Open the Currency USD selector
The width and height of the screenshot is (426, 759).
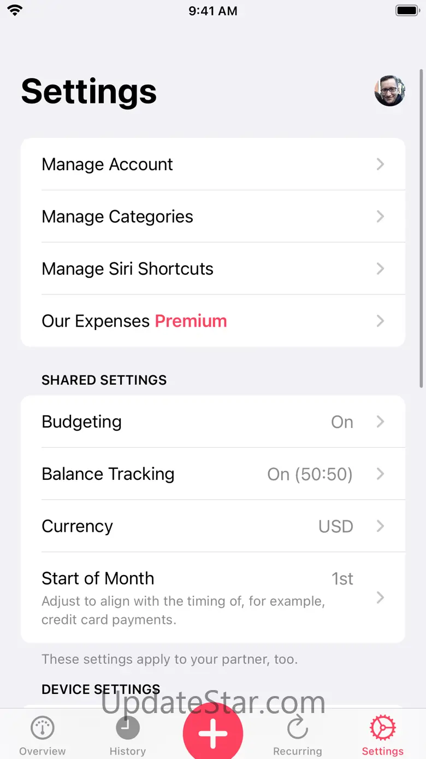[x=335, y=526]
